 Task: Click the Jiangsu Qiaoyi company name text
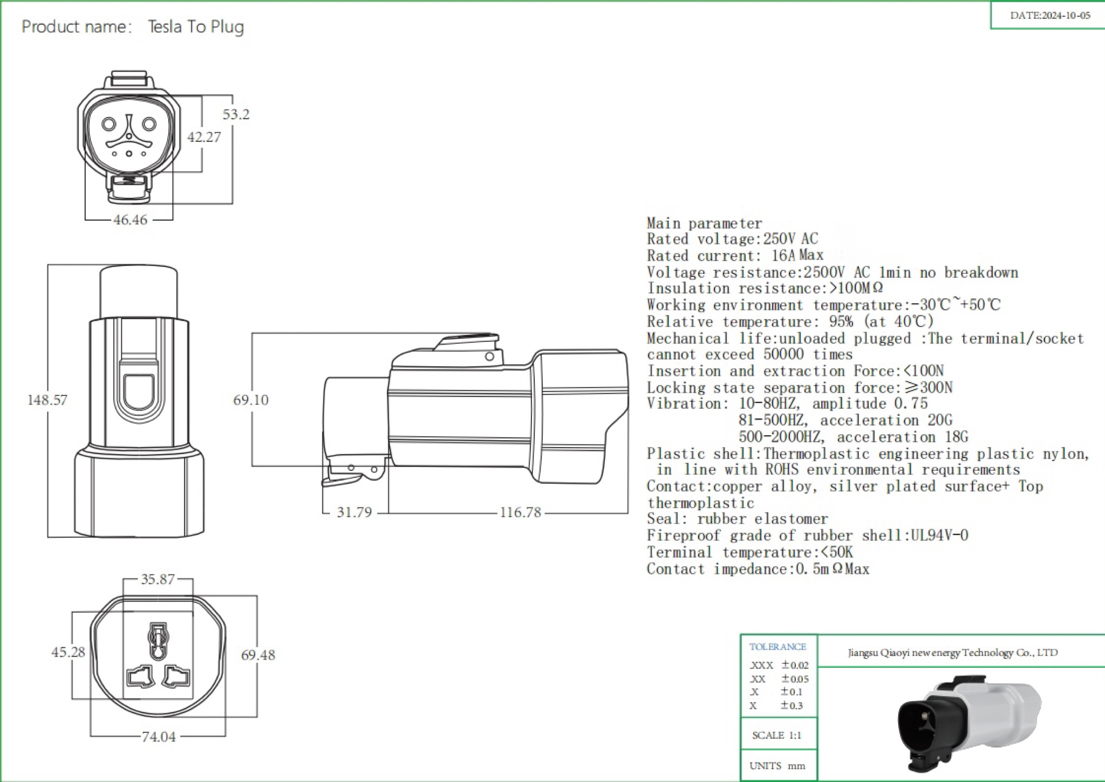[952, 653]
